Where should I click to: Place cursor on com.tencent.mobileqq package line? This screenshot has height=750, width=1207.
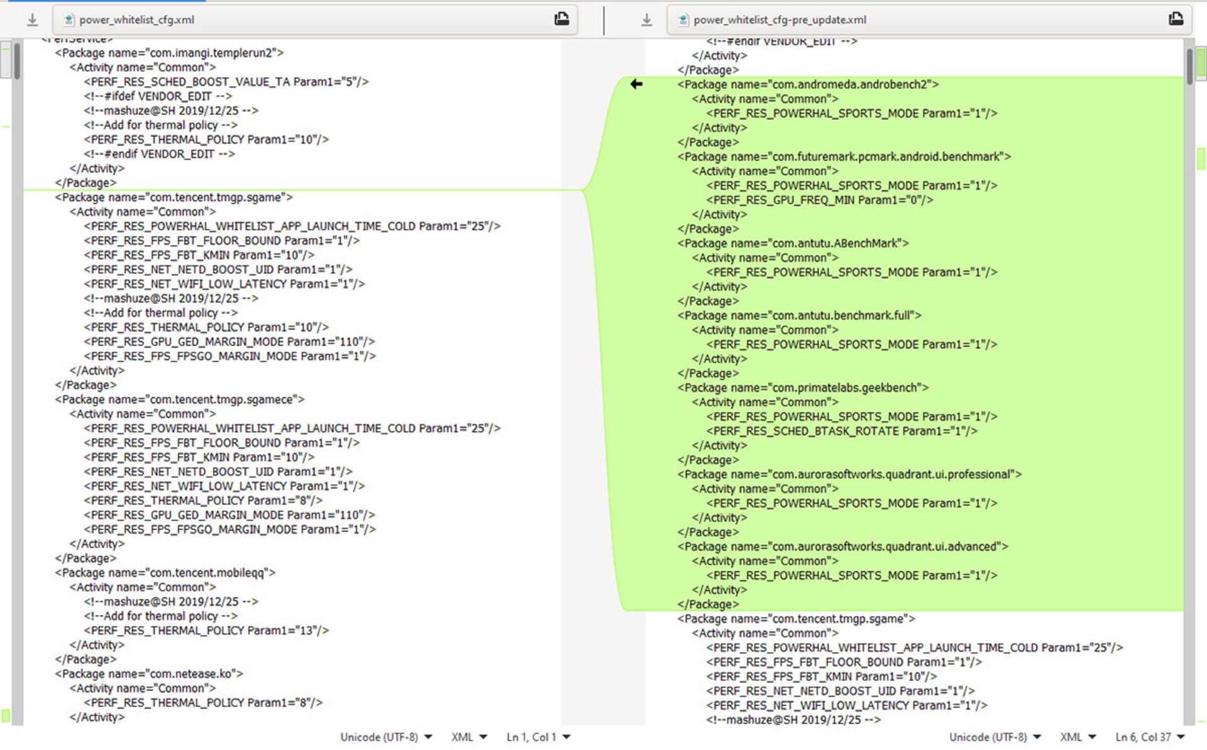coord(165,573)
